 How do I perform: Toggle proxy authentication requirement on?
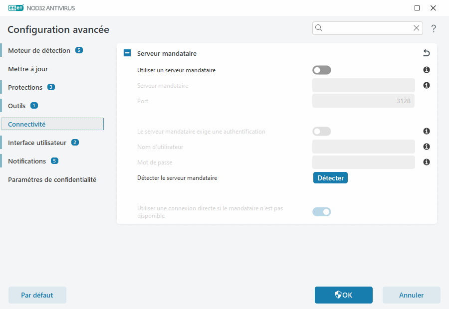pyautogui.click(x=321, y=131)
